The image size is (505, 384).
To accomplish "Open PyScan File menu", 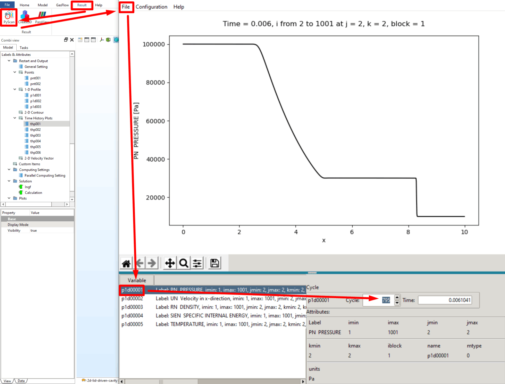I will click(126, 7).
